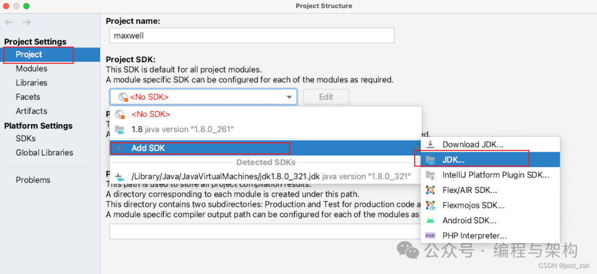Screen dimensions: 597x274
Task: Open the Libraries settings section
Action: [x=32, y=83]
